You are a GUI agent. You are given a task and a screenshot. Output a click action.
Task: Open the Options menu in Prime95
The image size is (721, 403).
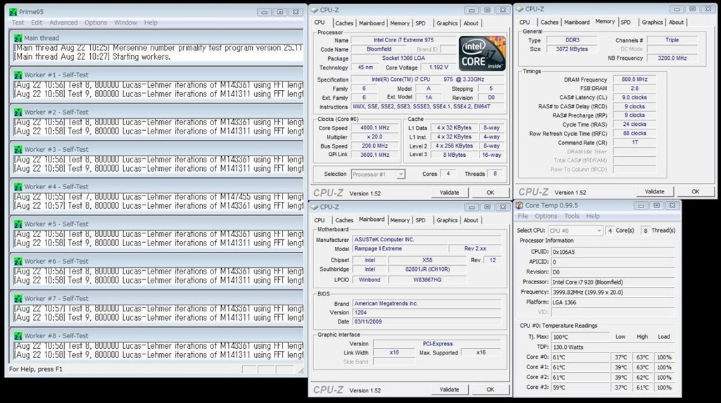click(96, 23)
